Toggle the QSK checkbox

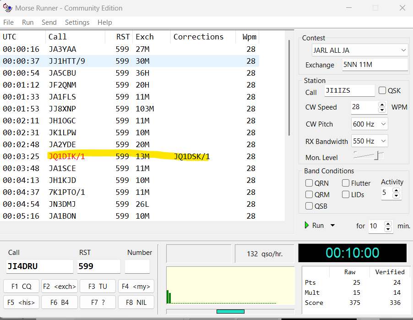click(382, 90)
